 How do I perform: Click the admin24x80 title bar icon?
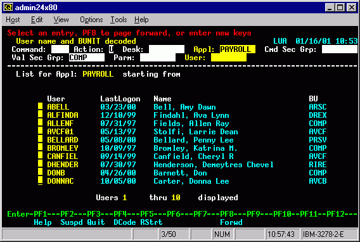coord(8,8)
